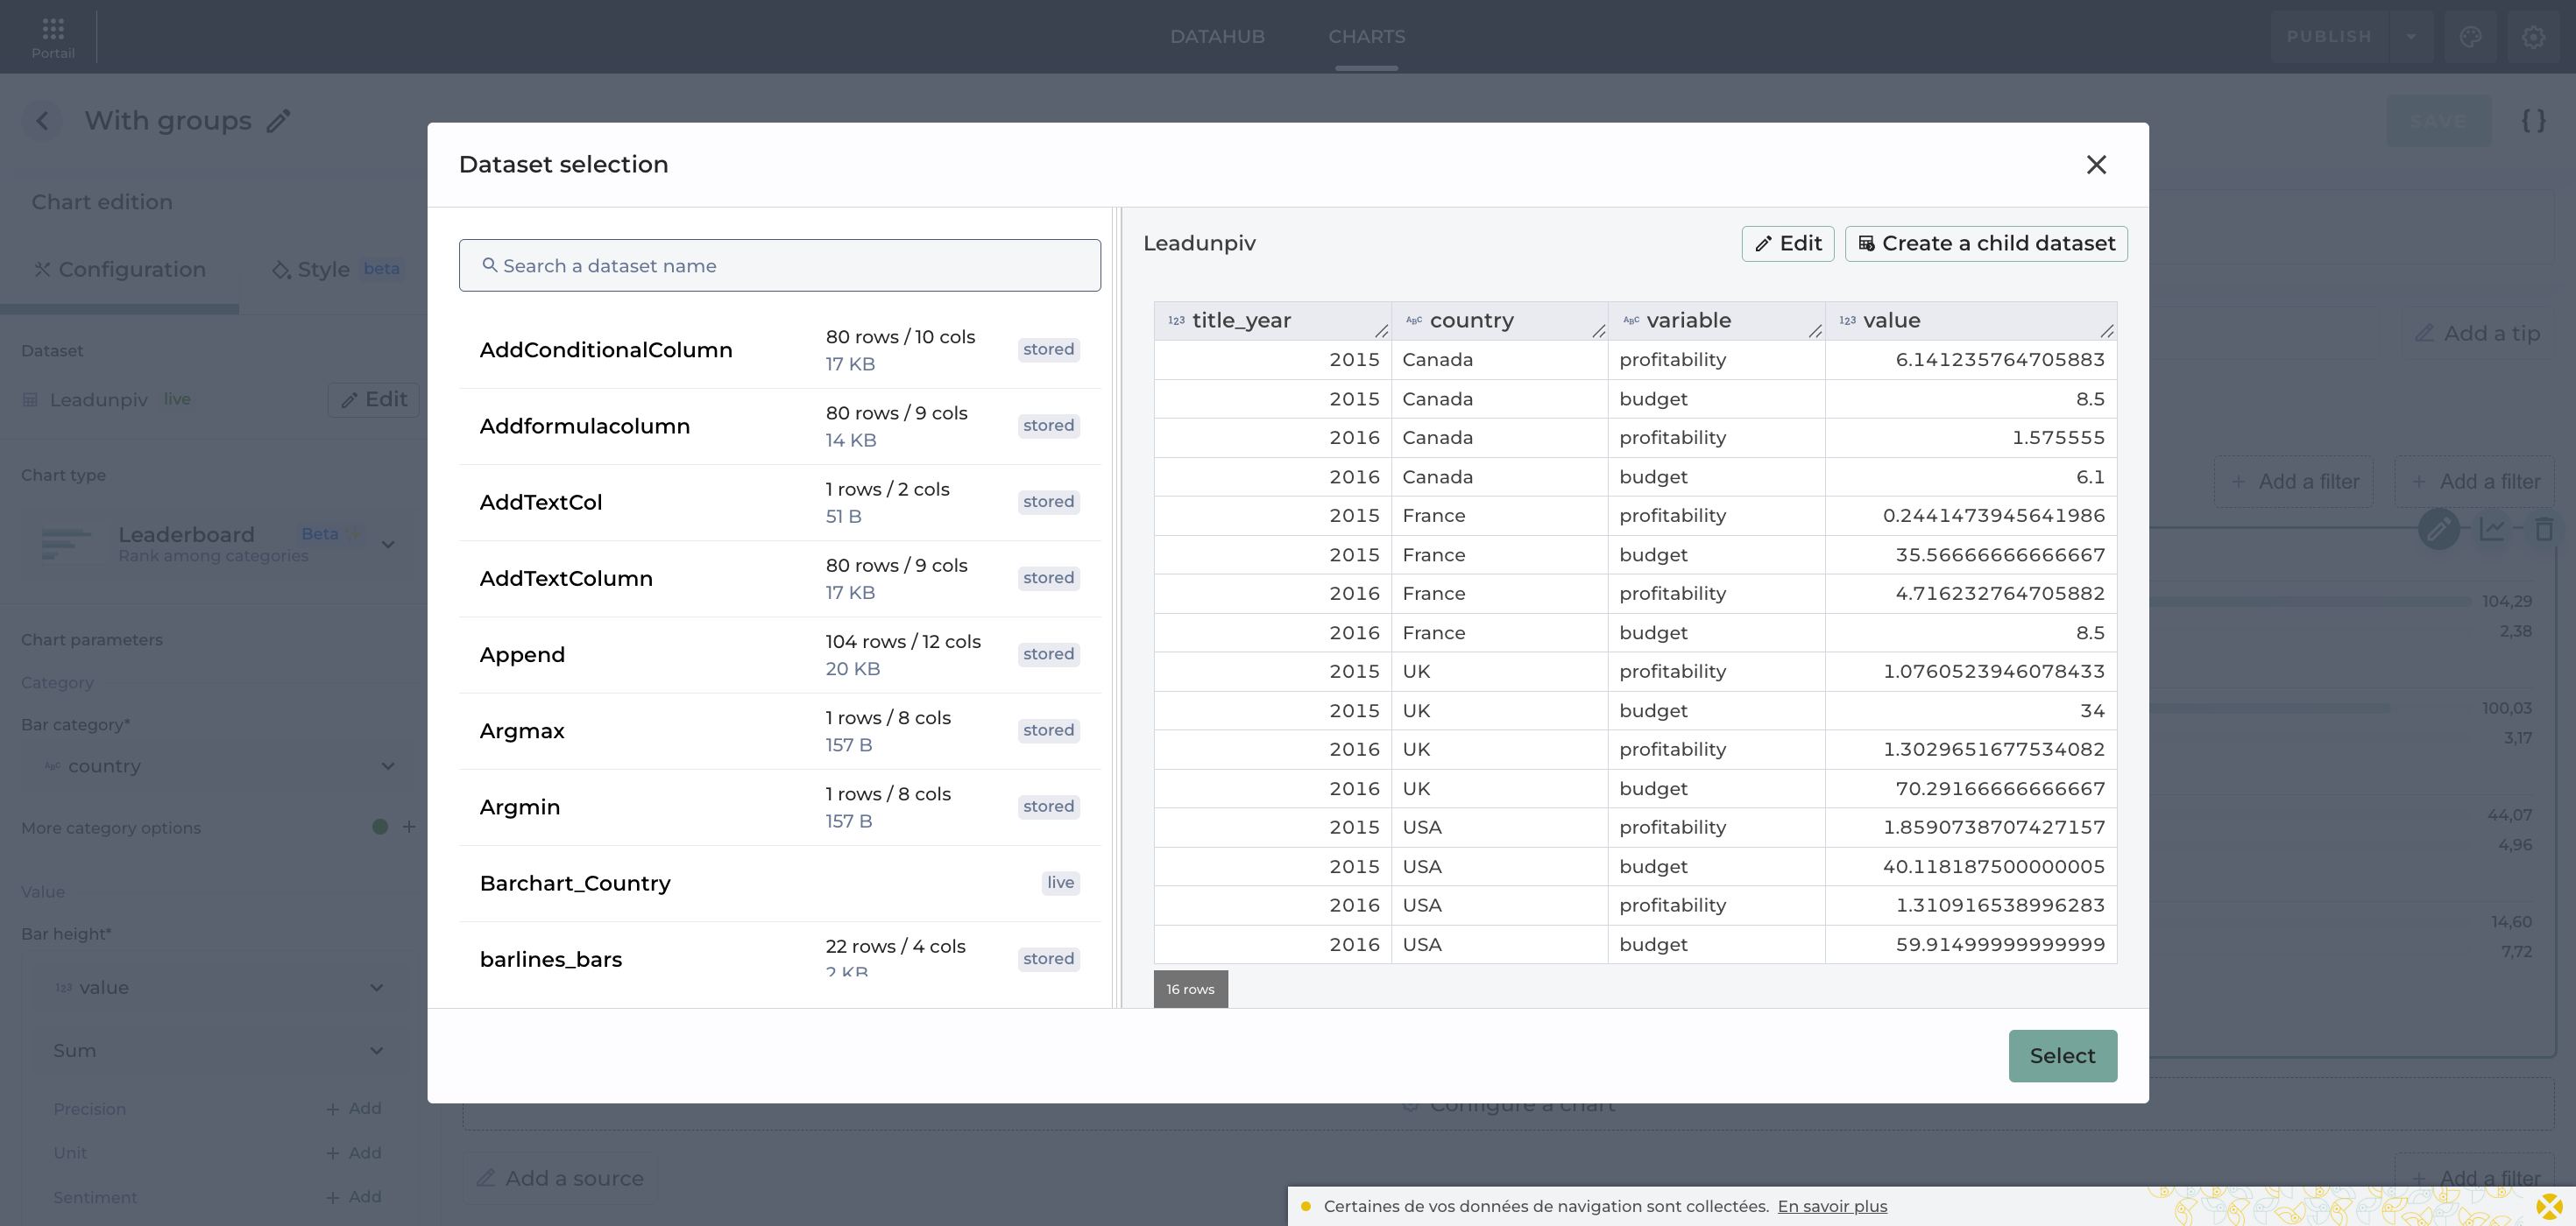Click Add next to Sentiment
The width and height of the screenshot is (2576, 1226).
(x=353, y=1196)
